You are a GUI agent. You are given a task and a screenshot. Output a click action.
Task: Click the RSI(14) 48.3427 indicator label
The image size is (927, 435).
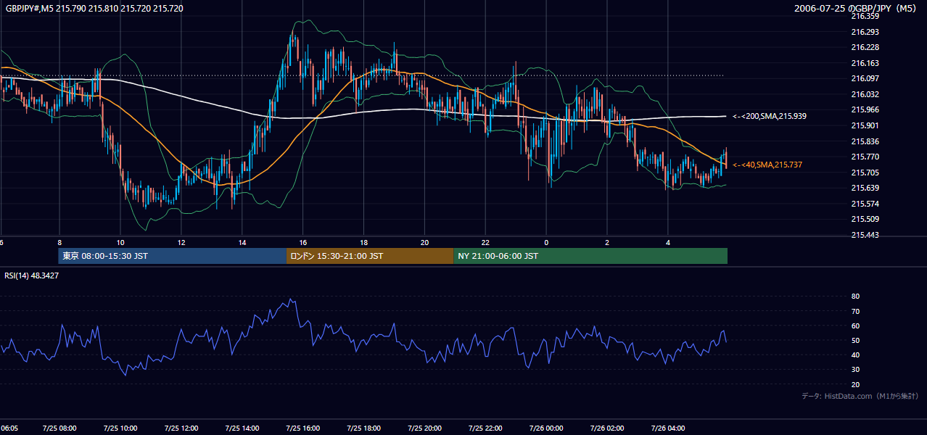coord(32,275)
